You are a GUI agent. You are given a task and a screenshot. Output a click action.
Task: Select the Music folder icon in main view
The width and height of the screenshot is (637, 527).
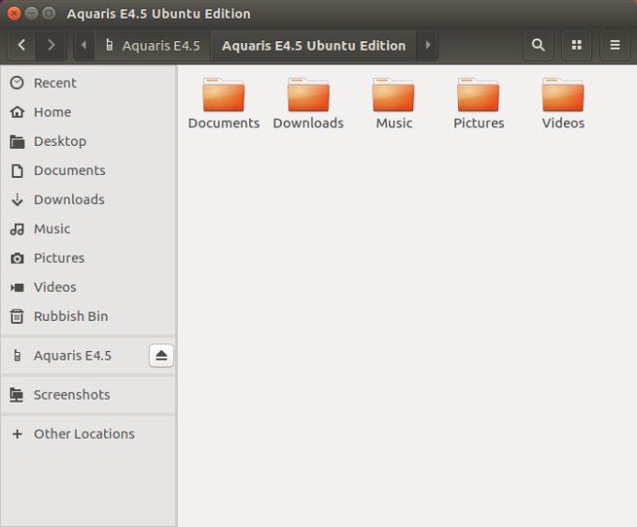(393, 95)
